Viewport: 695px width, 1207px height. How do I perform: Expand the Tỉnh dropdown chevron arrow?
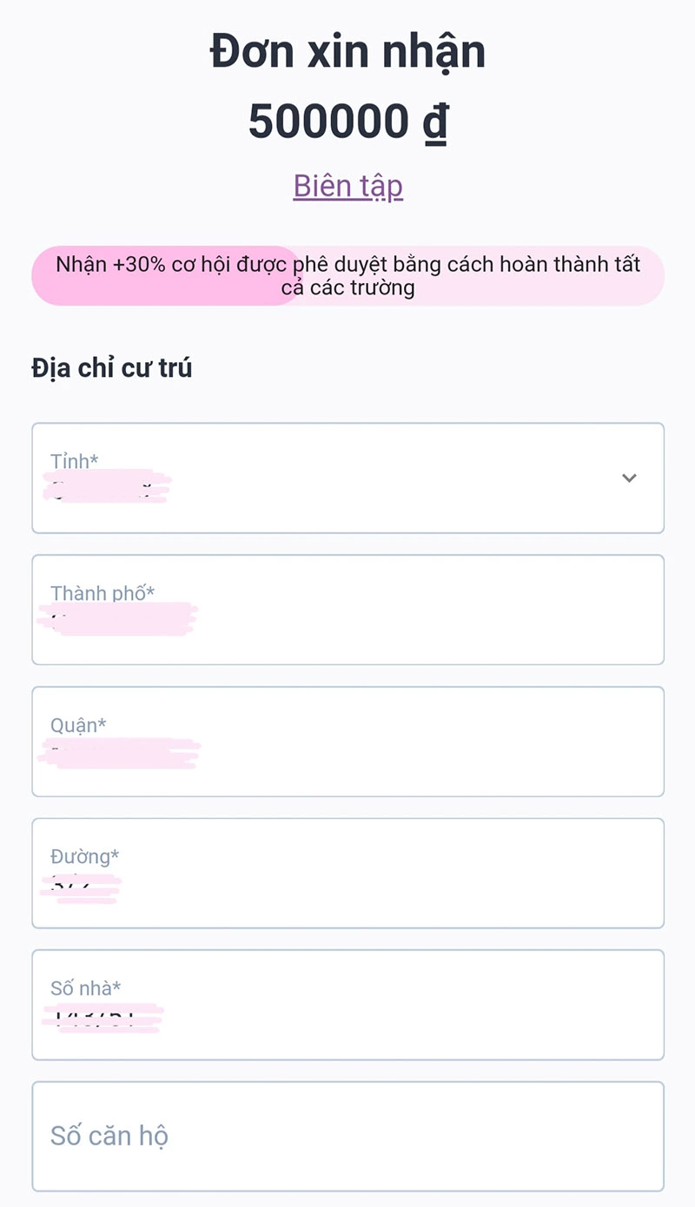click(629, 478)
